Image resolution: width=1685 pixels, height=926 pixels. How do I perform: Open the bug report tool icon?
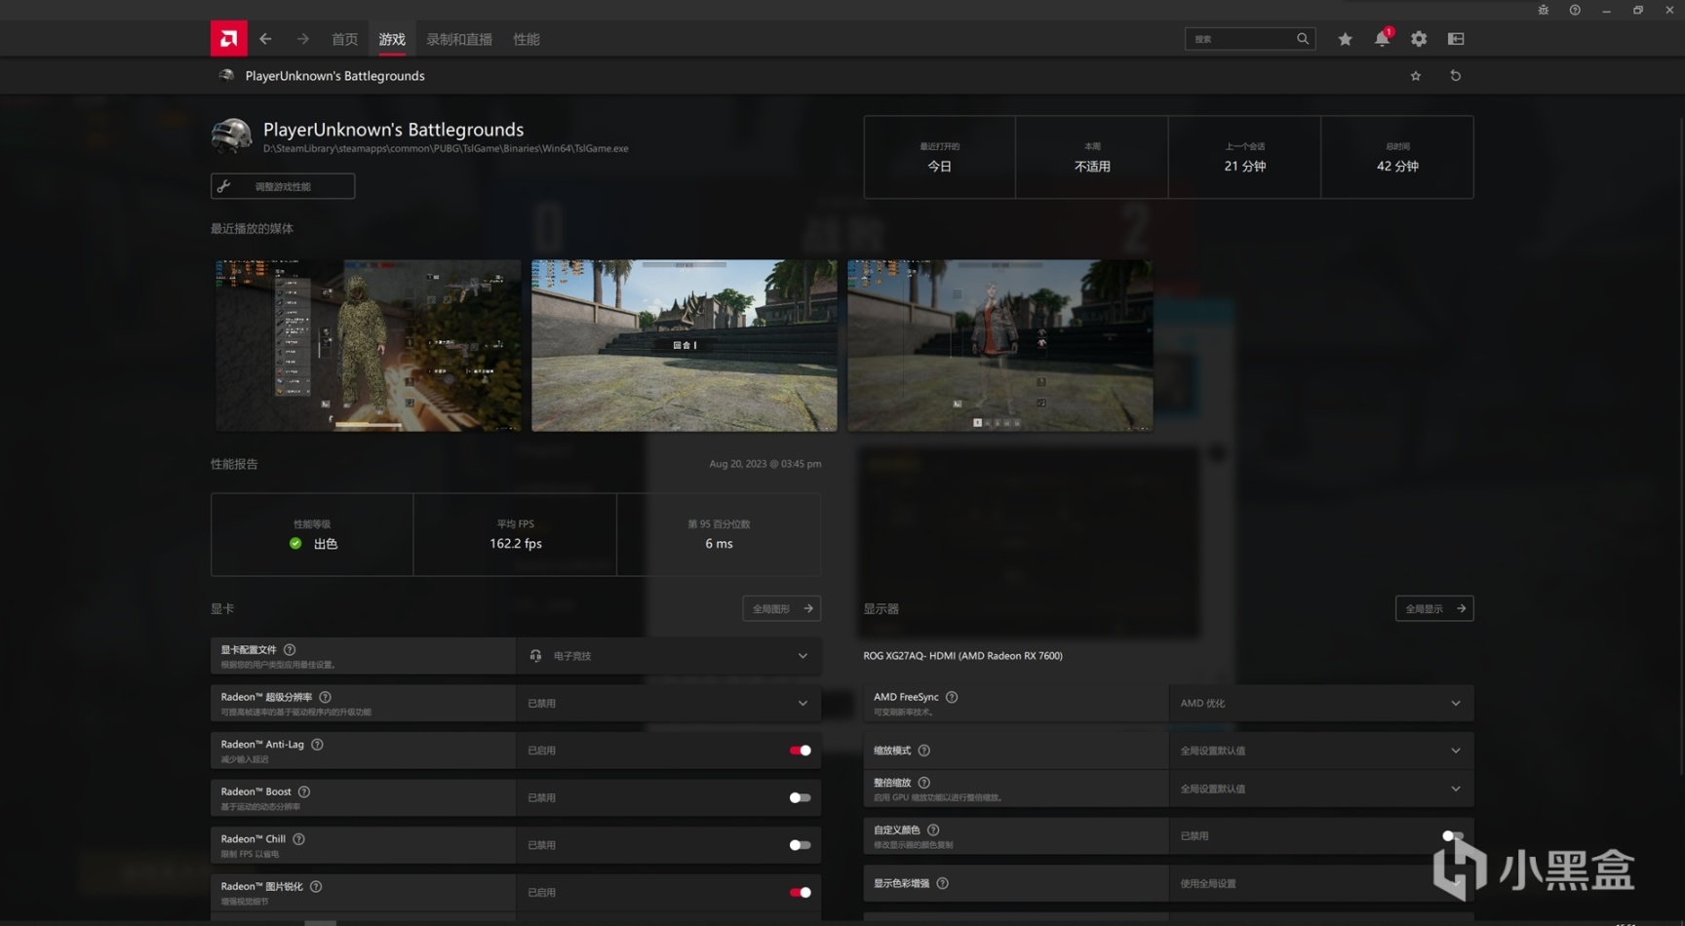click(x=1543, y=10)
